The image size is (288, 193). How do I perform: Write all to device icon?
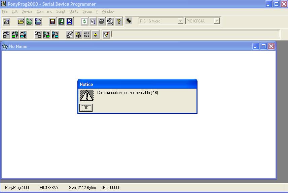click(x=38, y=35)
